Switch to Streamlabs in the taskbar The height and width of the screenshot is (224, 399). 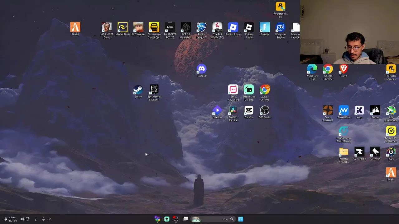point(167,219)
